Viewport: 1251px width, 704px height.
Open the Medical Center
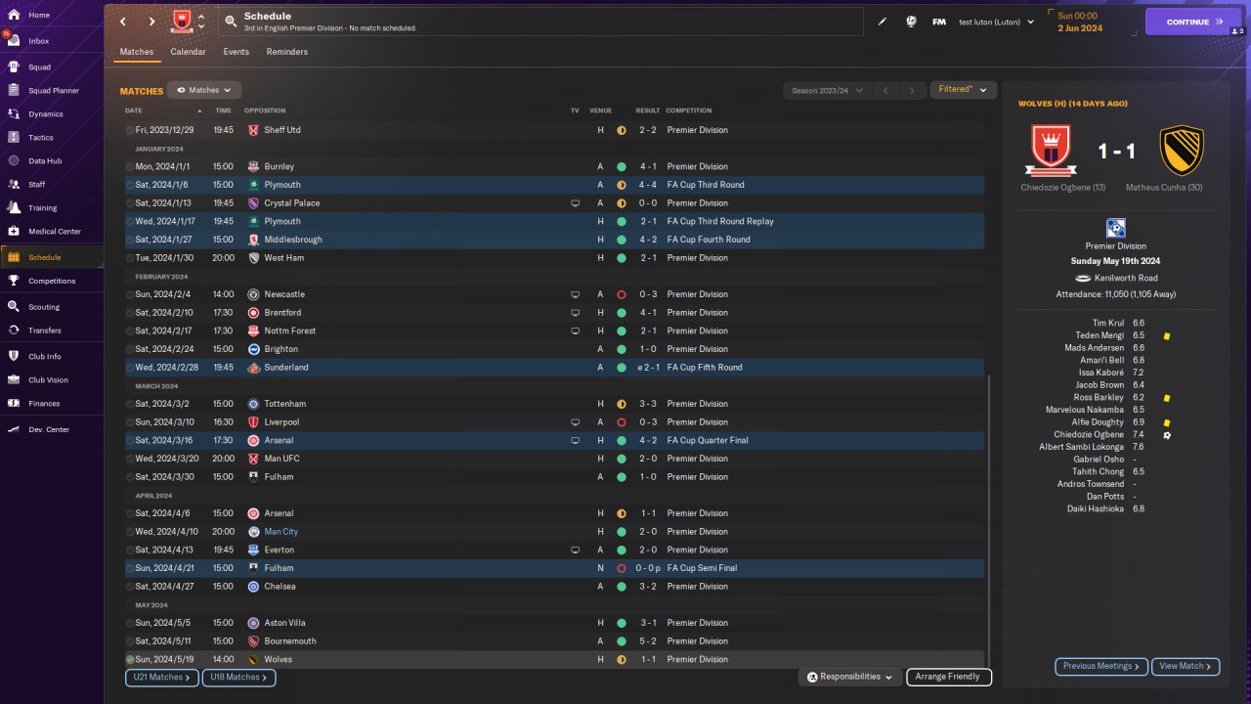[54, 232]
